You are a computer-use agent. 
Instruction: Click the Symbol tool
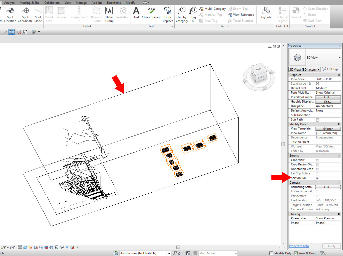(296, 13)
